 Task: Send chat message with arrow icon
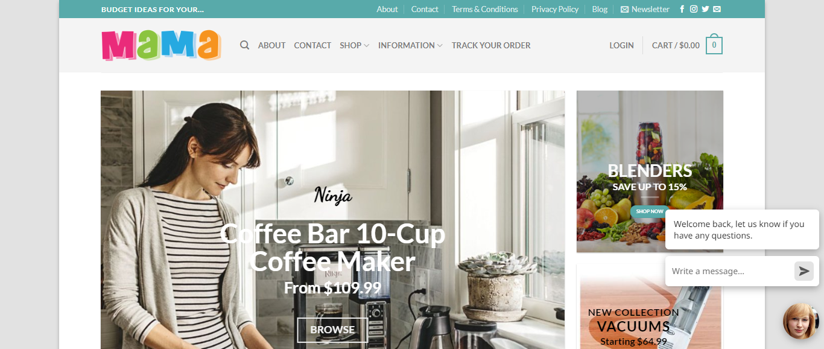click(804, 271)
